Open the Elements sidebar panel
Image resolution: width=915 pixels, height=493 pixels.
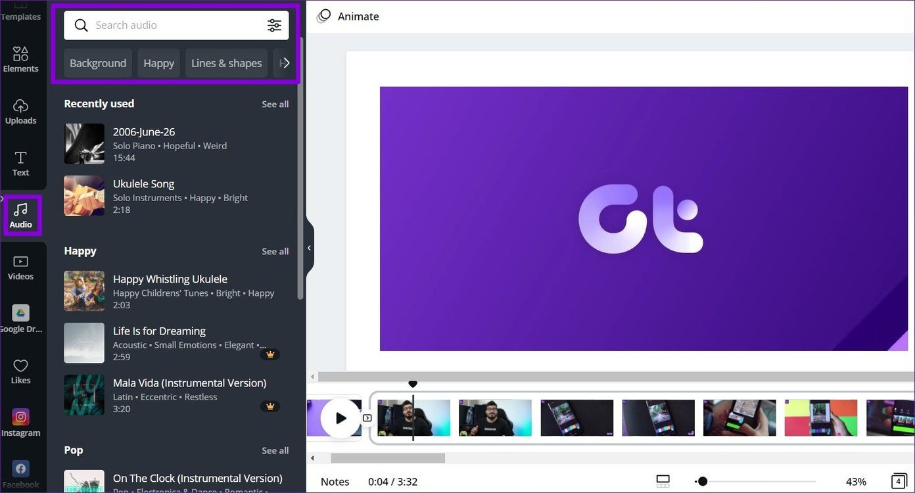tap(20, 59)
